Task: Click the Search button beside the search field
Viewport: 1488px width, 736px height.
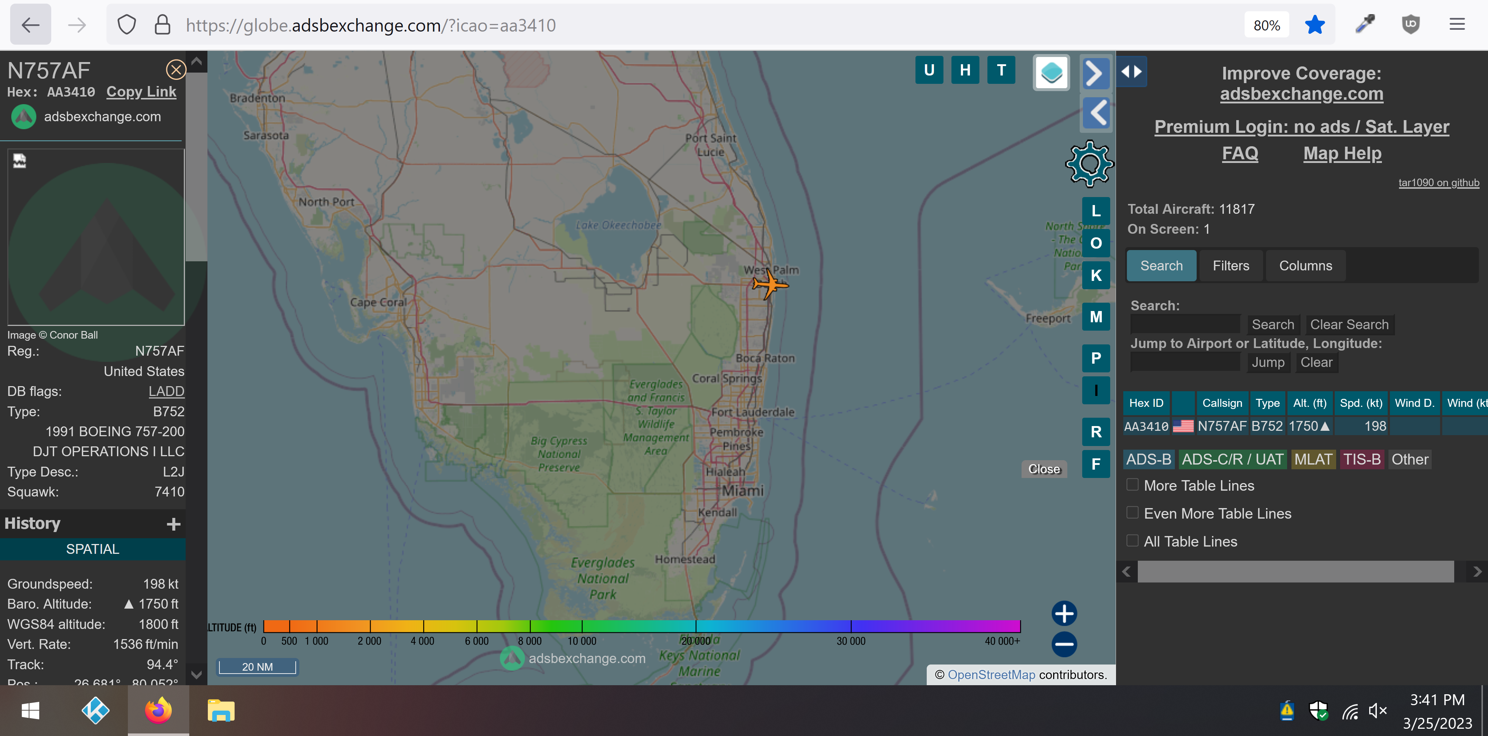Action: 1273,324
